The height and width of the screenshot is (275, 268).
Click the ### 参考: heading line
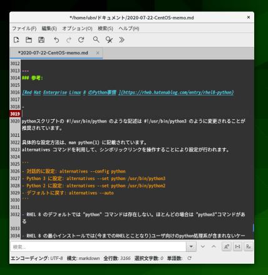click(x=33, y=78)
